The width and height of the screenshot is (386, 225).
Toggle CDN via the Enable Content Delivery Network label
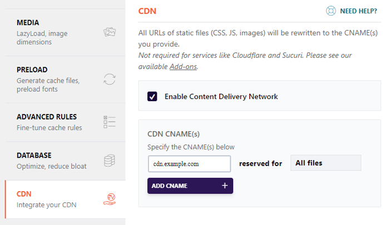click(221, 97)
